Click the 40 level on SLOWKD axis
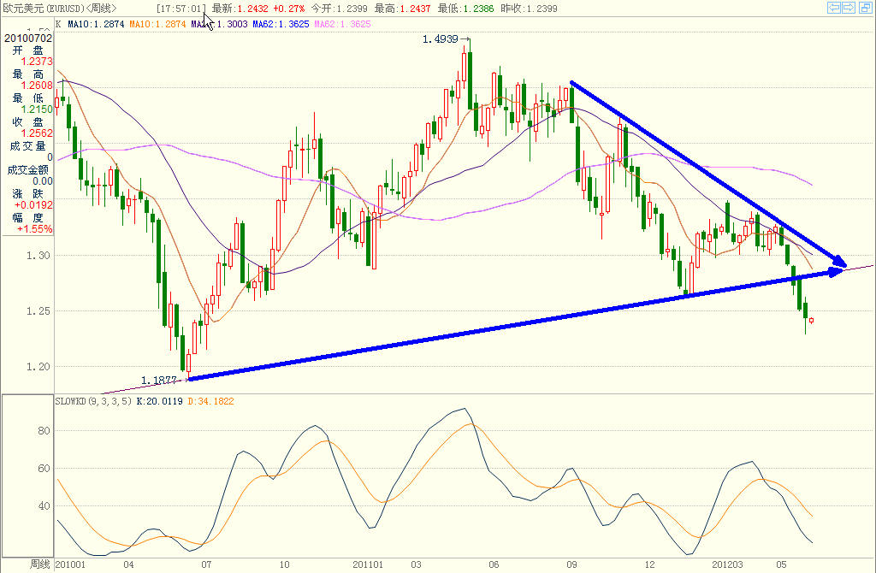 (44, 506)
